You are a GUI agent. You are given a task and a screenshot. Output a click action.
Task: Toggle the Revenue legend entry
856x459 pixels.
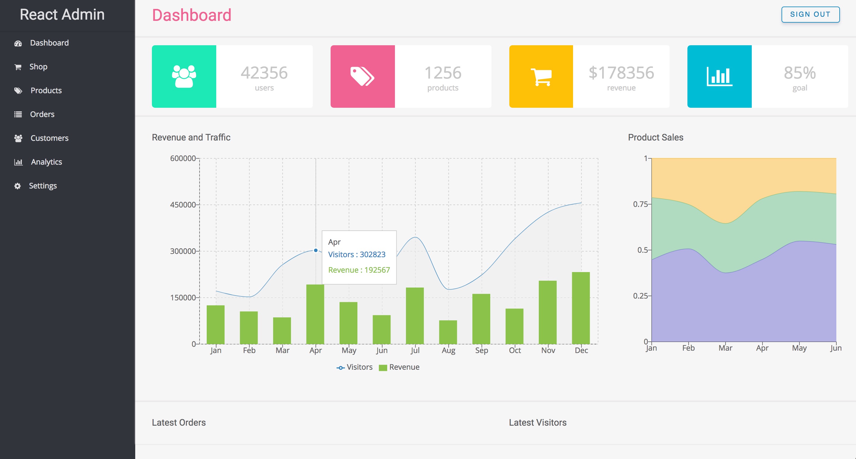pos(404,367)
